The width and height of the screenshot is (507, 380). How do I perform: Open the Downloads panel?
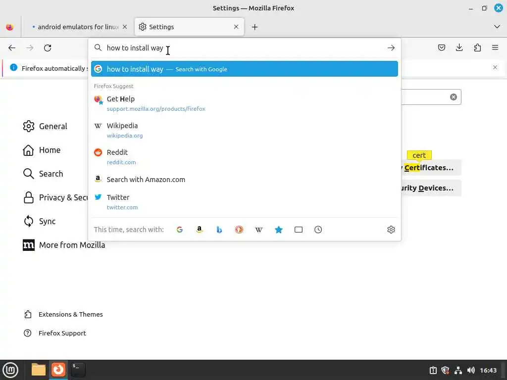click(459, 48)
